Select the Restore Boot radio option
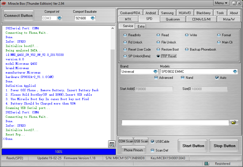 click(x=168, y=49)
